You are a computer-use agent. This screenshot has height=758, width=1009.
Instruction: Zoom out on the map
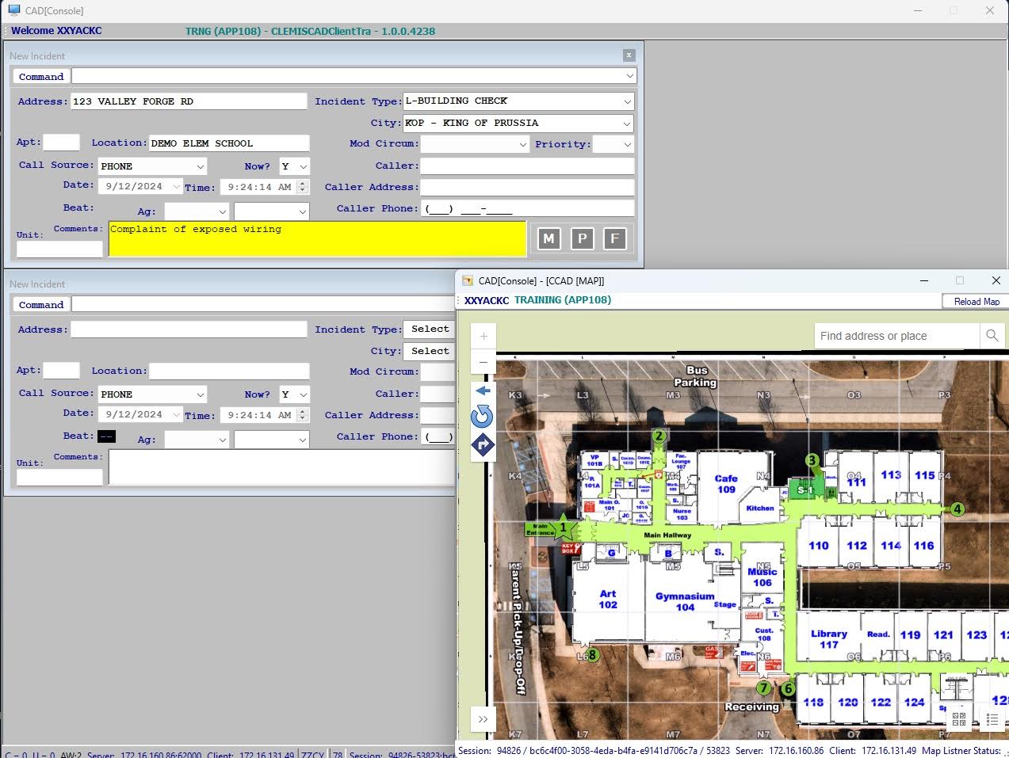483,363
